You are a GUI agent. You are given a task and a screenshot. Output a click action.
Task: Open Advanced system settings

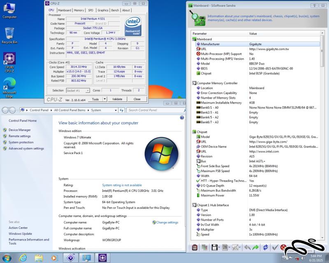pos(26,148)
